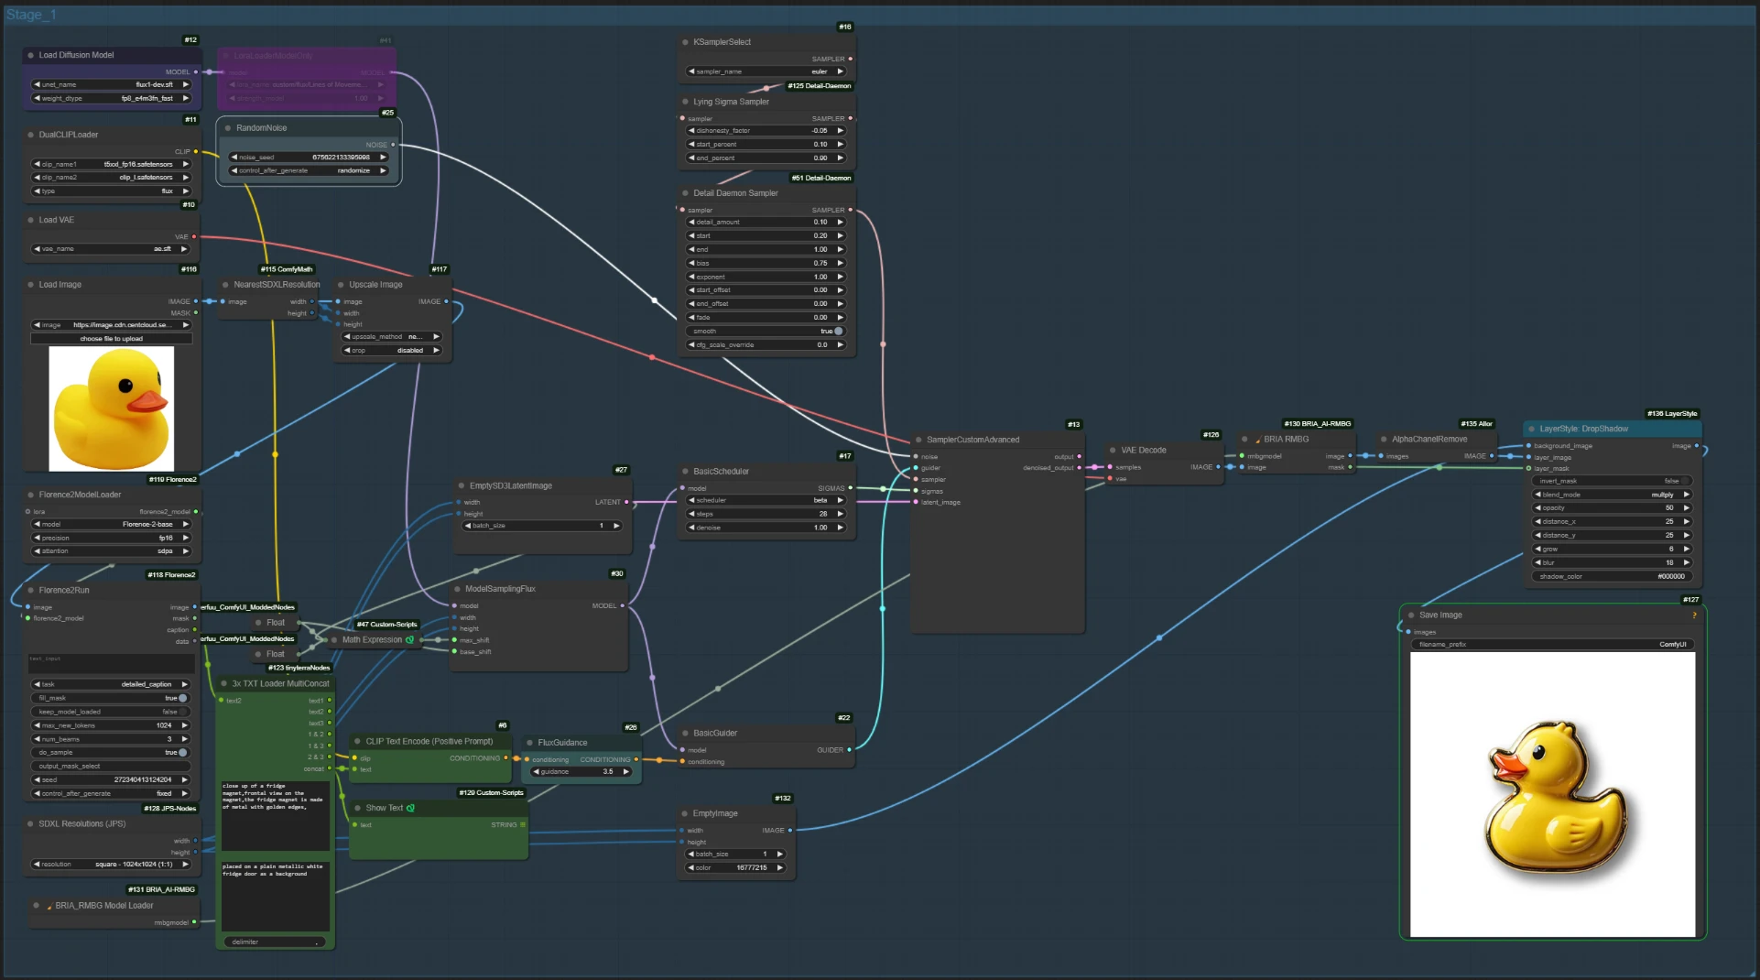
Task: Click the pysssss icon beside Show Text title
Action: (x=410, y=808)
